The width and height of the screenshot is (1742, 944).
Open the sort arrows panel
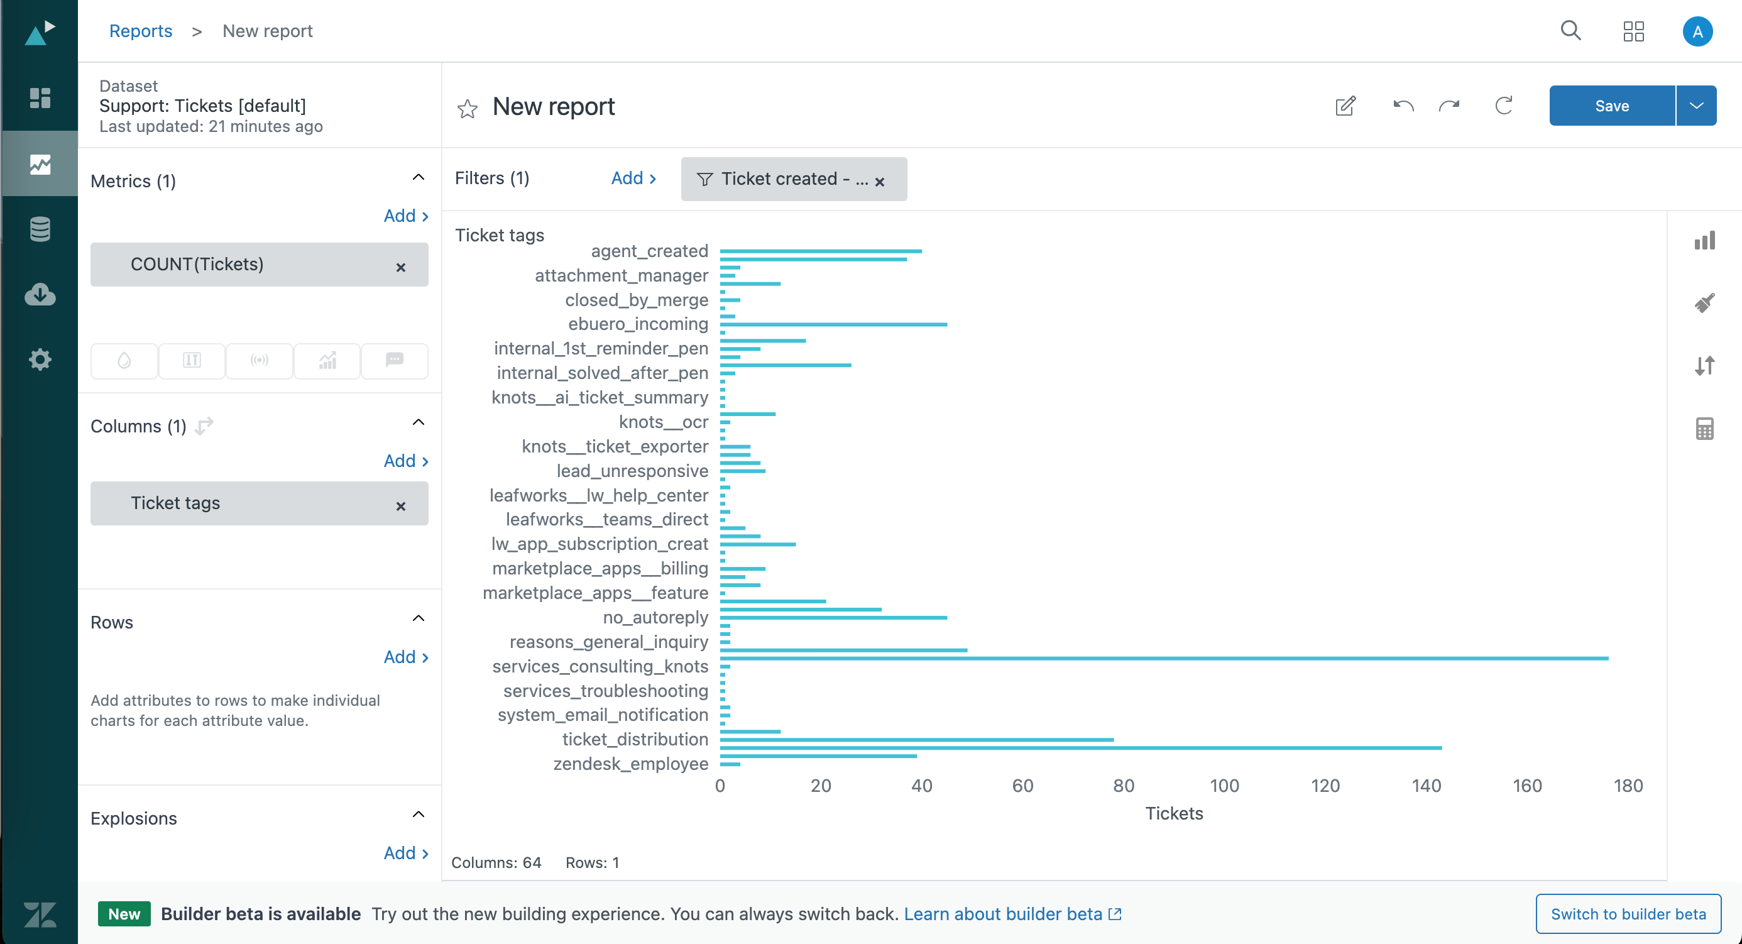(1704, 366)
